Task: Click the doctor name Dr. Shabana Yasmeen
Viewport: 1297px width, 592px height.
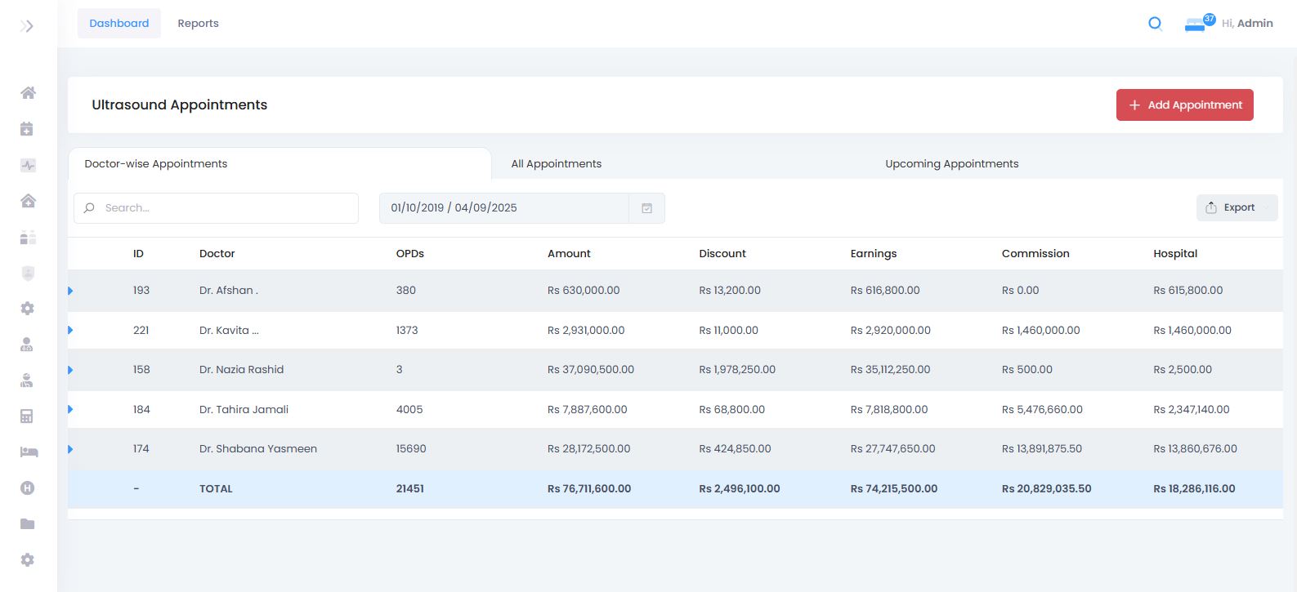Action: 258,448
